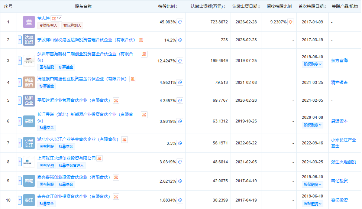
Task: Sort by 持股比例 column header
Action: [168, 6]
